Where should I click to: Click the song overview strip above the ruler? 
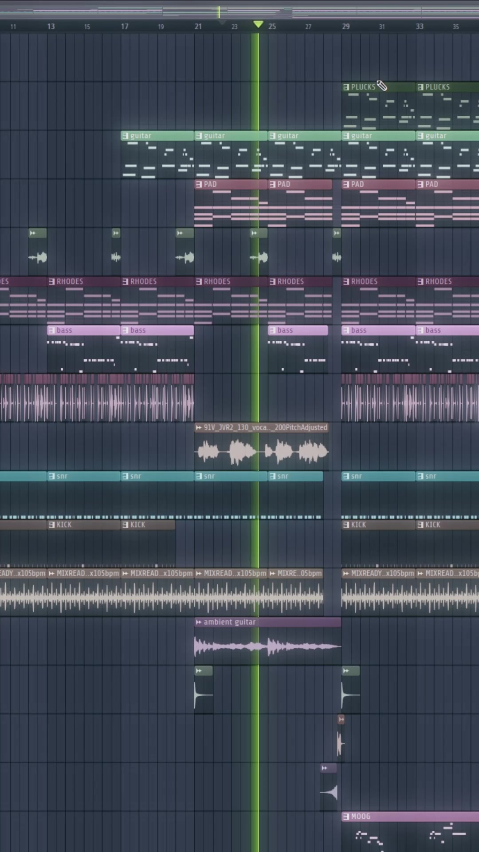coord(239,12)
